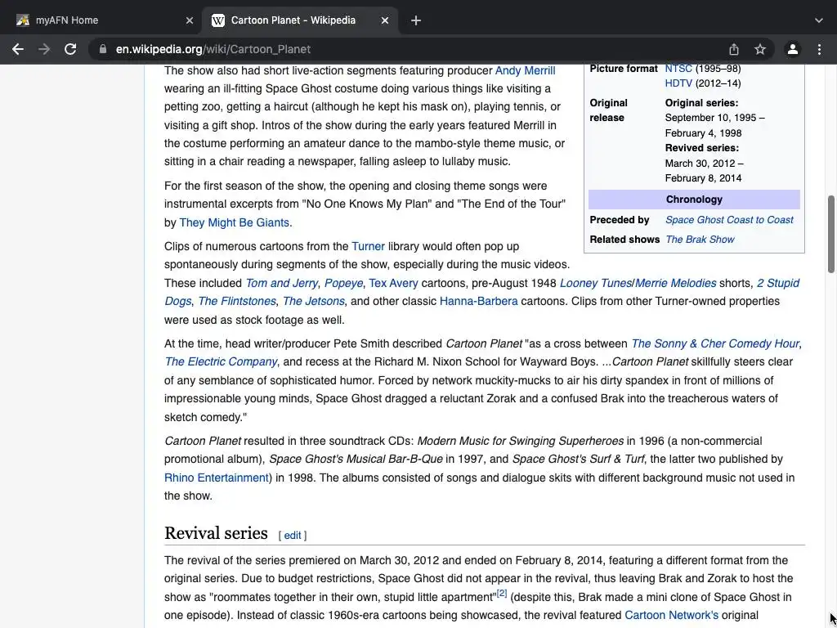
Task: Click the Preceded by infobox label
Action: click(620, 220)
